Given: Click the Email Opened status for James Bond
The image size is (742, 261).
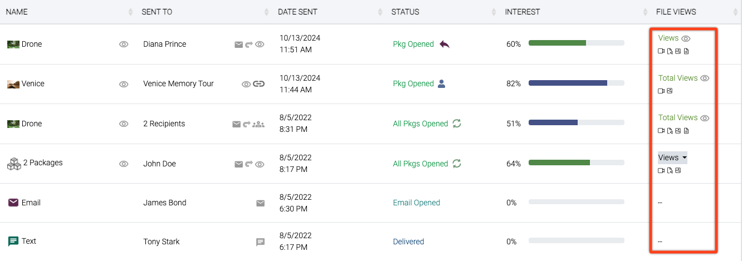Looking at the screenshot, I should point(416,203).
